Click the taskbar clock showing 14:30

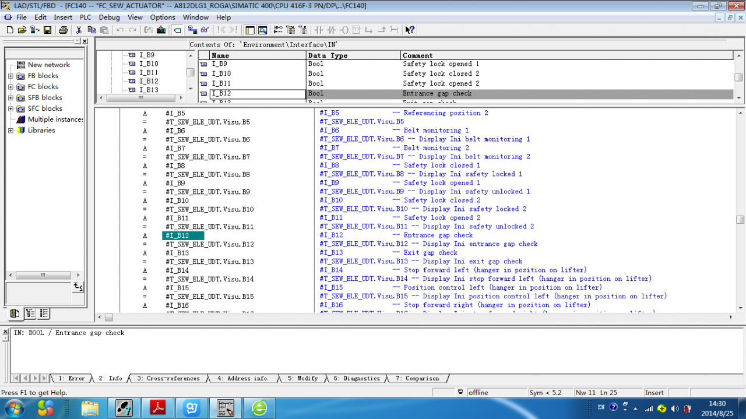click(717, 404)
